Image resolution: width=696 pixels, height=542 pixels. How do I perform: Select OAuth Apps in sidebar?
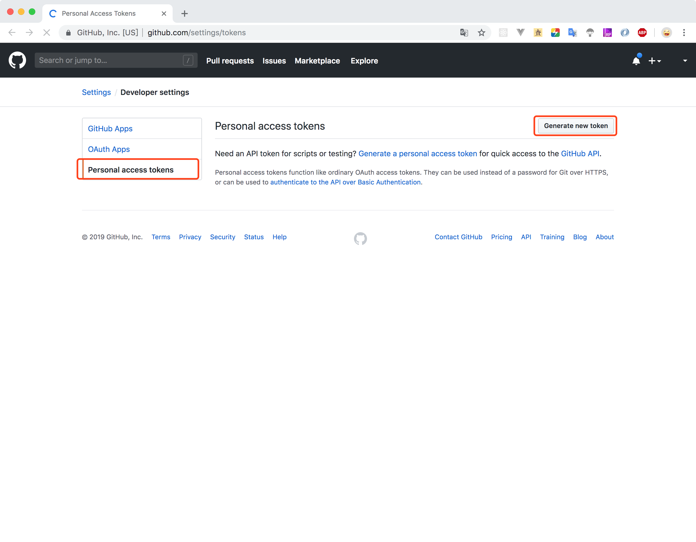(x=142, y=149)
